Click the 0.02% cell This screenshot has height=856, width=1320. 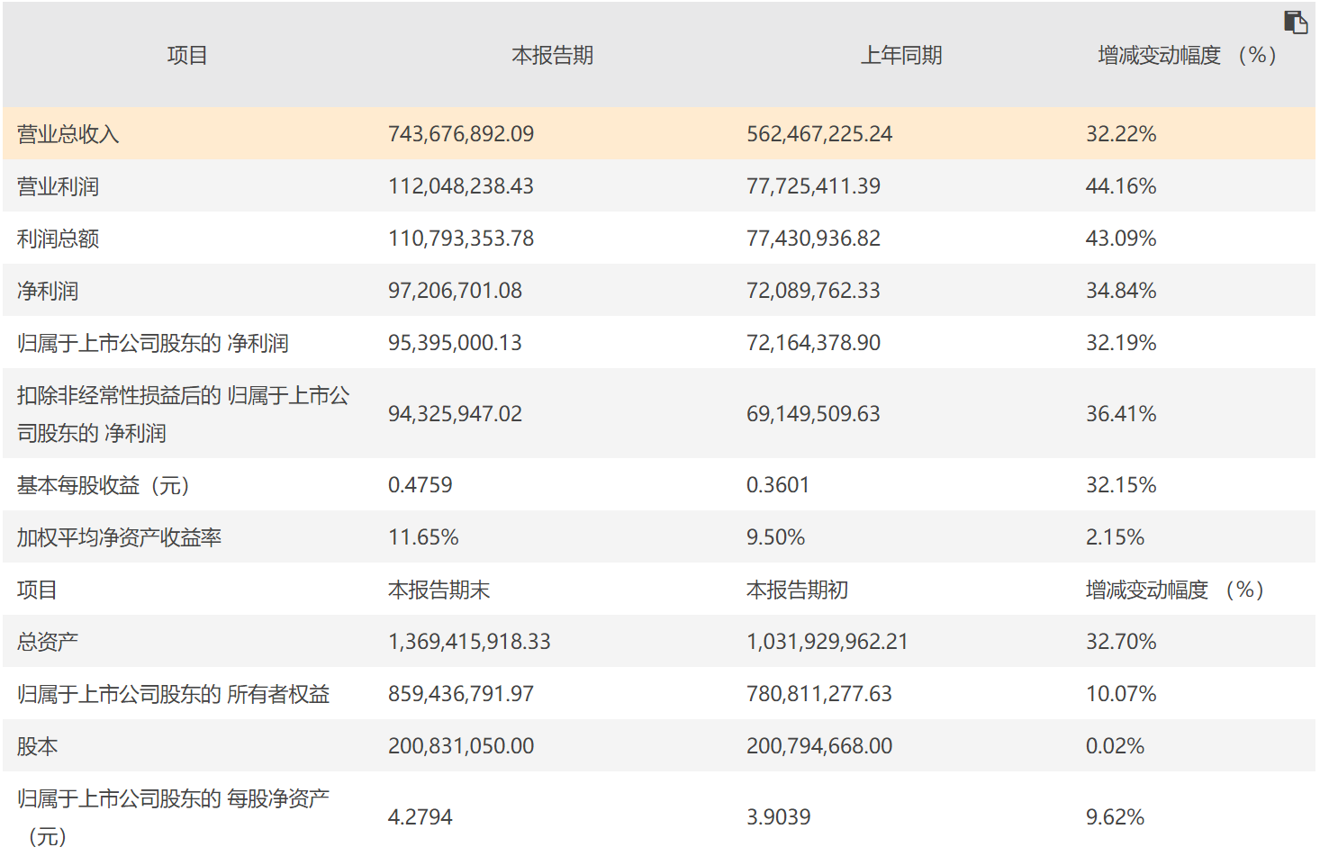pyautogui.click(x=1115, y=746)
